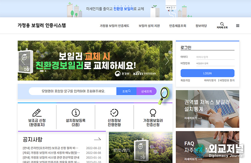Open 보조금 신청(환경표지) tile
Screen dimensions: 251x163
pyautogui.click(x=37, y=117)
